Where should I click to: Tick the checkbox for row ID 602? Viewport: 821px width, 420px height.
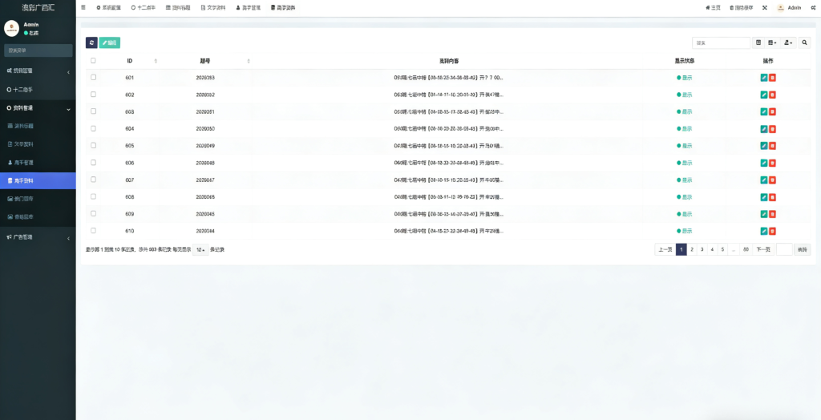(94, 95)
